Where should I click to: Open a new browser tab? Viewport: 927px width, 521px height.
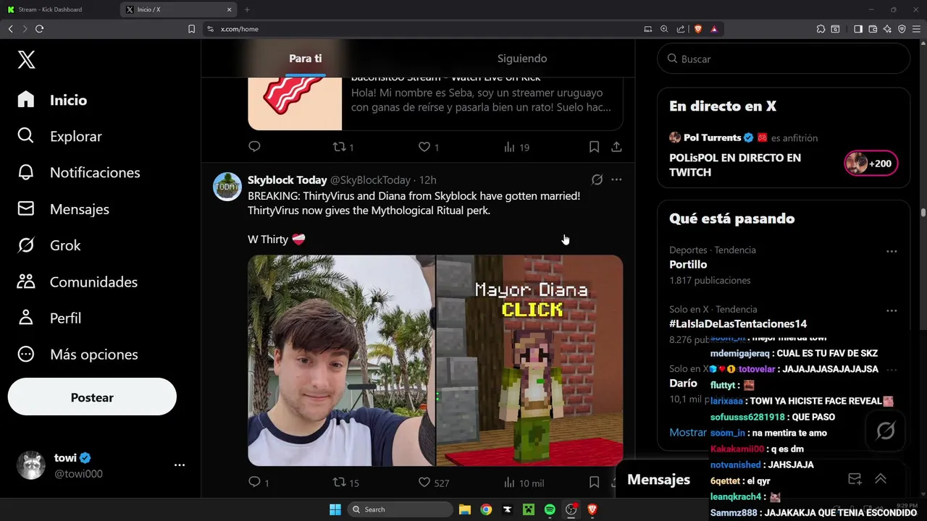tap(247, 9)
